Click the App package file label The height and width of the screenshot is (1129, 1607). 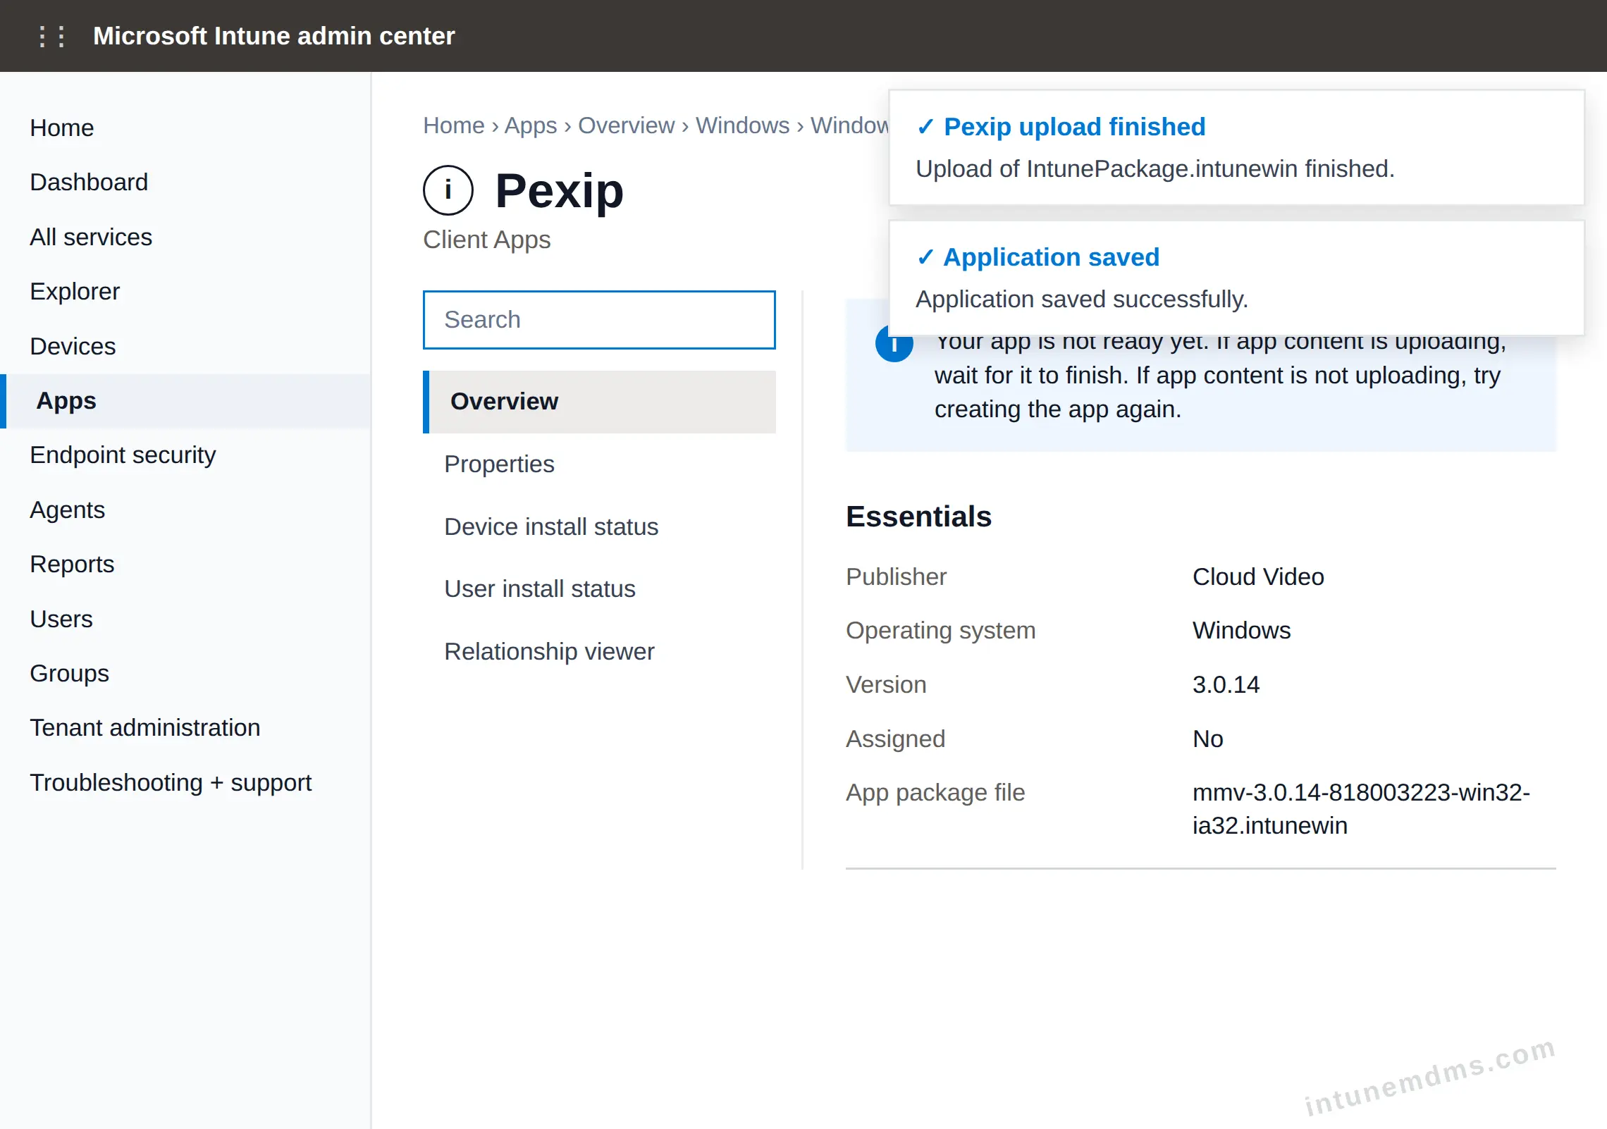pyautogui.click(x=935, y=792)
